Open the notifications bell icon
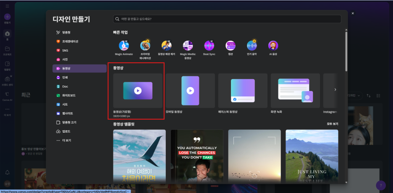The height and width of the screenshot is (193, 393). [x=7, y=172]
